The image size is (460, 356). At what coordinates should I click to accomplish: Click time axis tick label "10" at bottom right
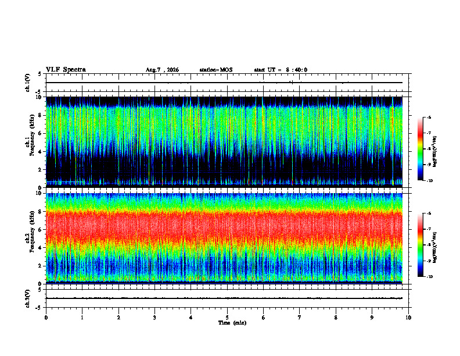click(x=408, y=318)
